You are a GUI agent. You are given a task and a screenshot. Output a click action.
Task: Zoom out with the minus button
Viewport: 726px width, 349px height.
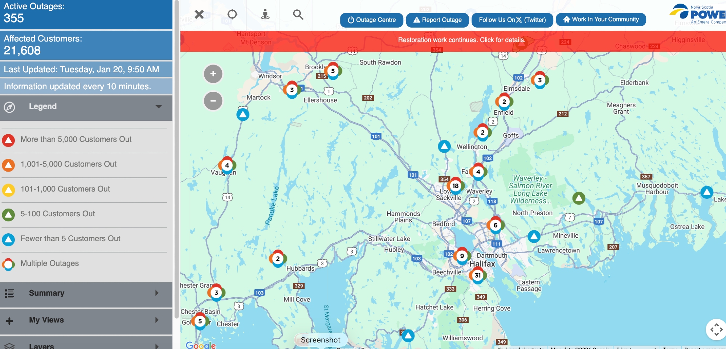point(213,101)
